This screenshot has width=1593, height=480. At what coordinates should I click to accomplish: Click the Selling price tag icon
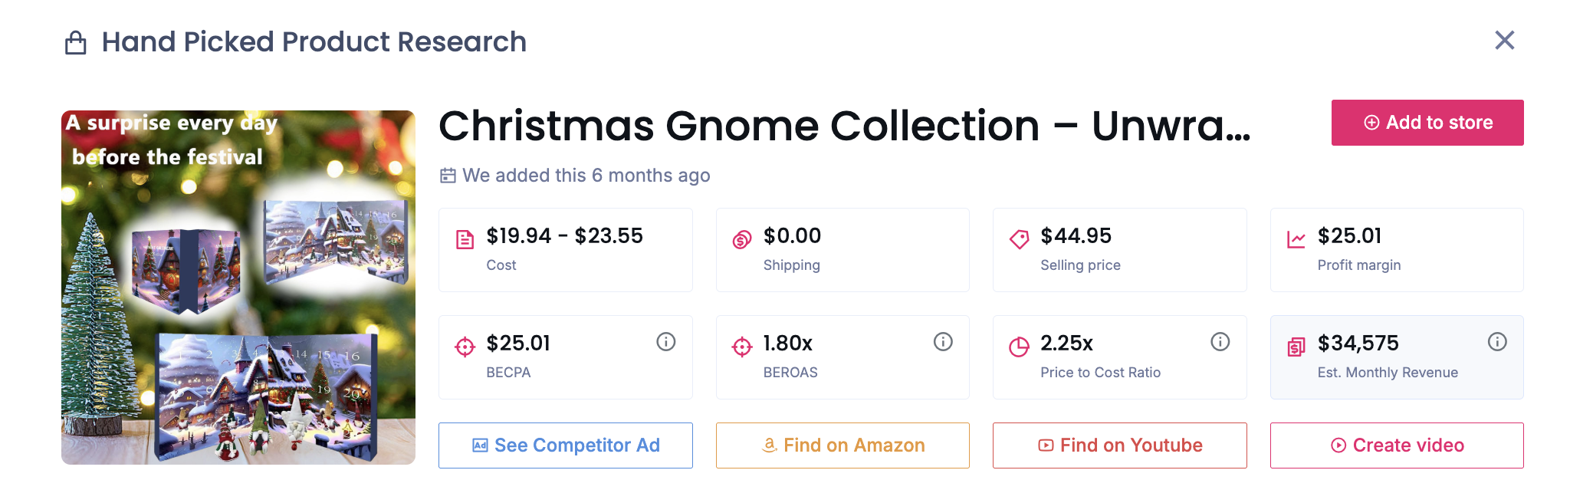[x=1019, y=239]
